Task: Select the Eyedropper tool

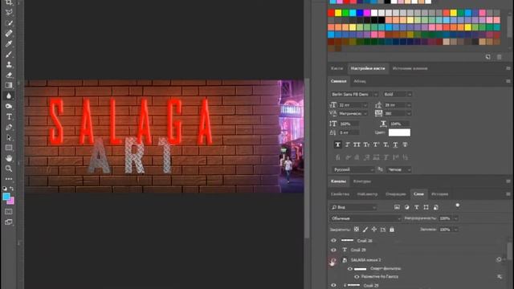Action: pyautogui.click(x=9, y=43)
